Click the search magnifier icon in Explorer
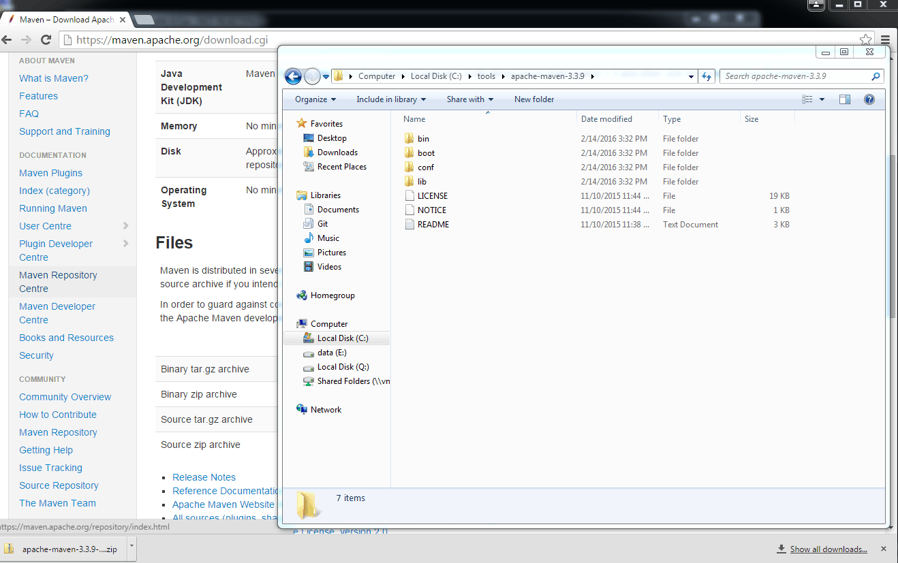This screenshot has height=563, width=898. [x=876, y=76]
